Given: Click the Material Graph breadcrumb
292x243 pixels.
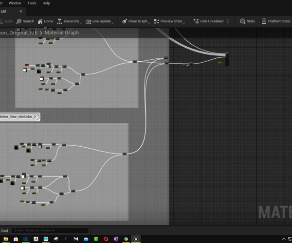Looking at the screenshot, I should click(62, 33).
